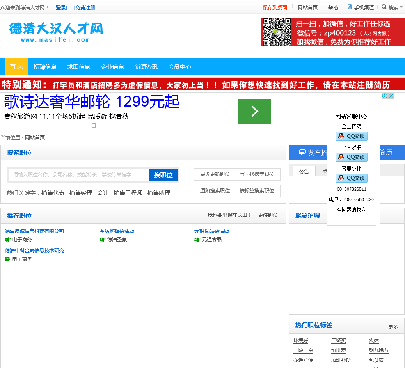This screenshot has height=368, width=405.
Task: Click the red 特别通知 banner
Action: pos(203,84)
